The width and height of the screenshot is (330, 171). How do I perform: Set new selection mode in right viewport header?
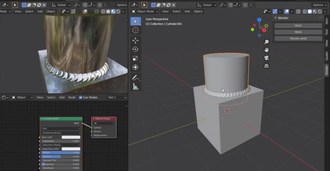(153, 5)
